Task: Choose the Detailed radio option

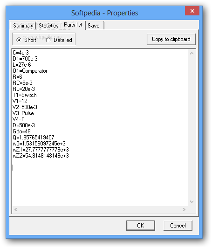Action: click(59, 40)
